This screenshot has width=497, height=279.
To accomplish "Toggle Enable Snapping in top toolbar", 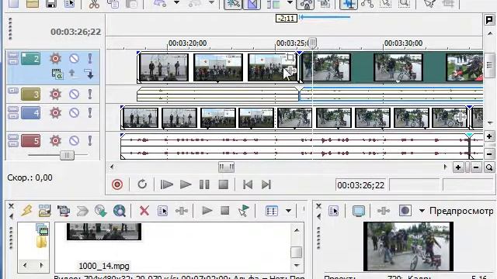I will (x=233, y=4).
